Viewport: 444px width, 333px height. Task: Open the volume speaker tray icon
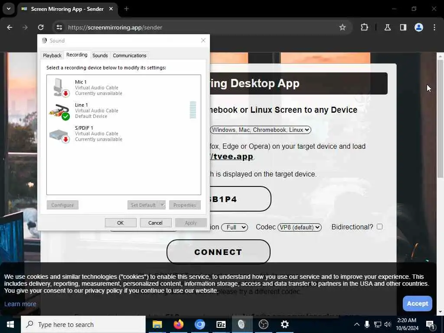click(x=388, y=324)
